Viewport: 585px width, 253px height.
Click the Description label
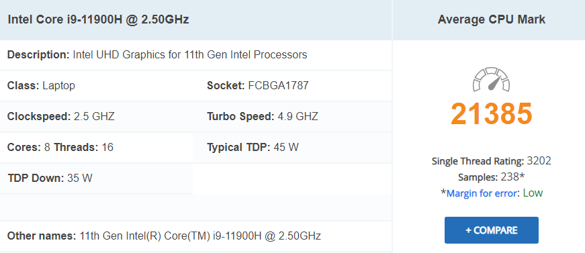point(38,55)
